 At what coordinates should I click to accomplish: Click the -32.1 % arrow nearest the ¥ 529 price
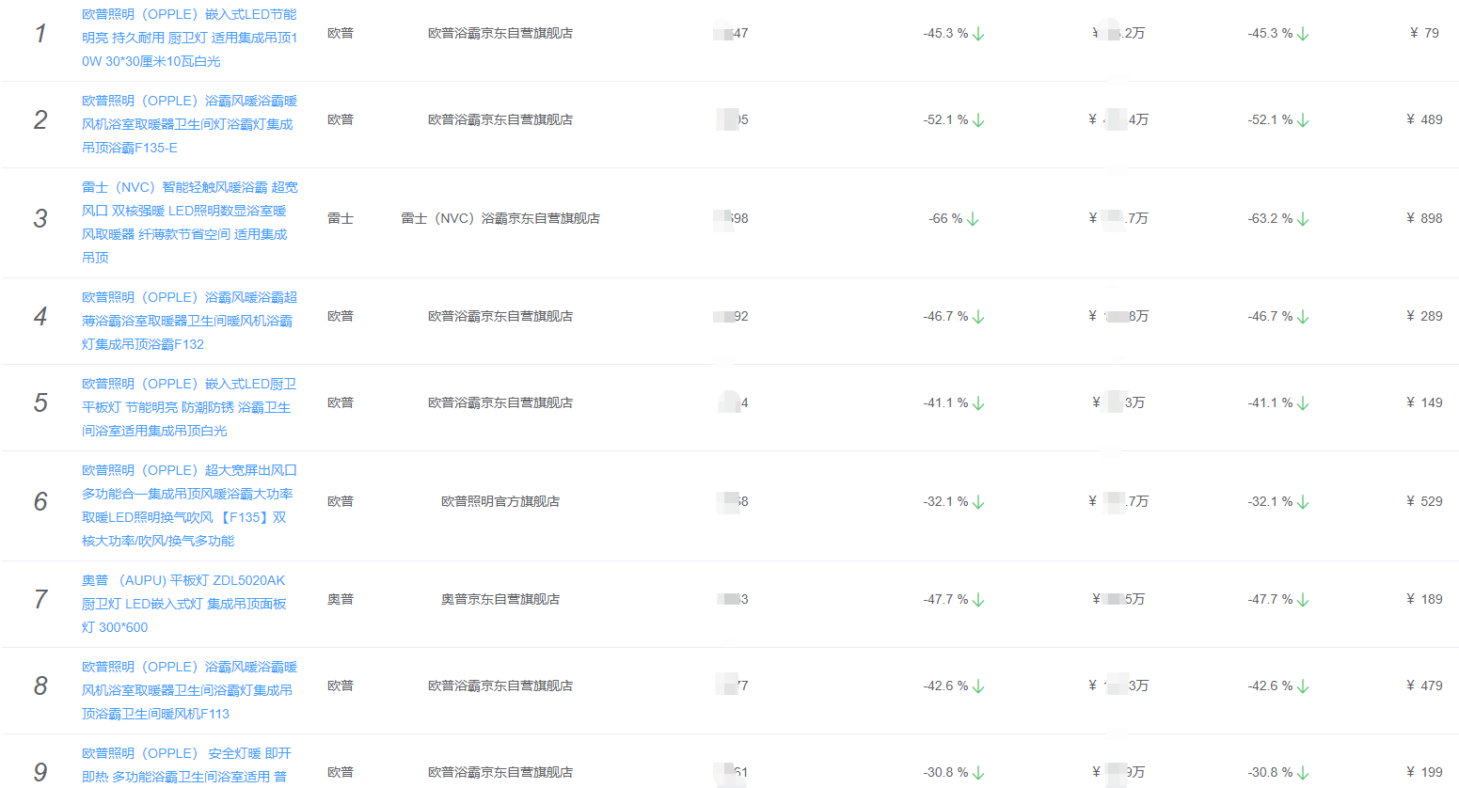pos(1303,502)
